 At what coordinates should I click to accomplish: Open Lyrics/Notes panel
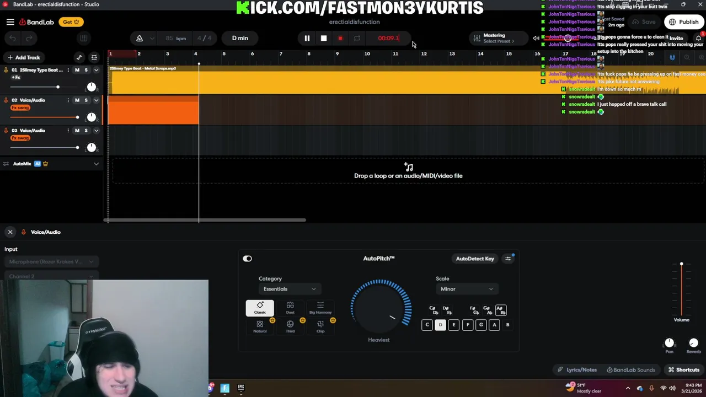pos(577,370)
